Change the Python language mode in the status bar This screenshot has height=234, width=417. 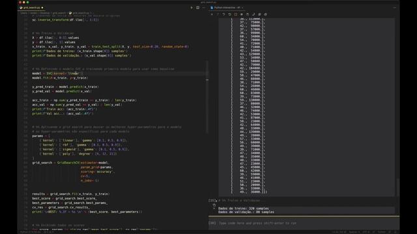click(x=382, y=232)
